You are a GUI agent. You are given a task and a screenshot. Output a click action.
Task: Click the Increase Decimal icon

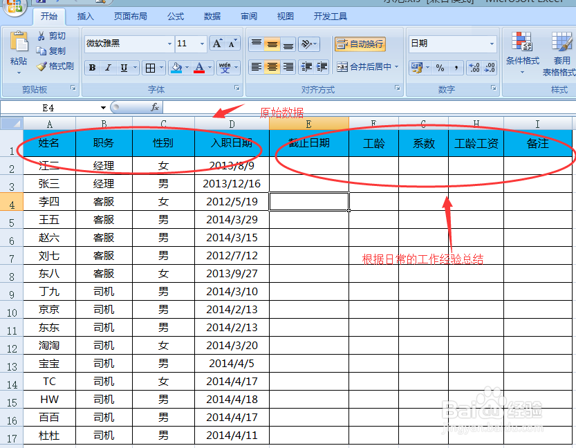click(x=474, y=67)
